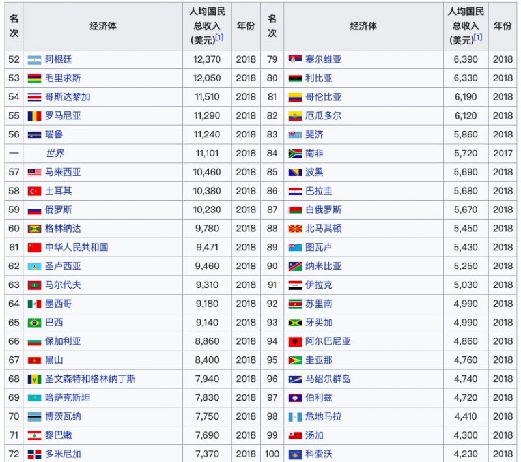521x462 pixels.
Task: Click the Nauru flag beside 瑙鲁
Action: click(35, 135)
